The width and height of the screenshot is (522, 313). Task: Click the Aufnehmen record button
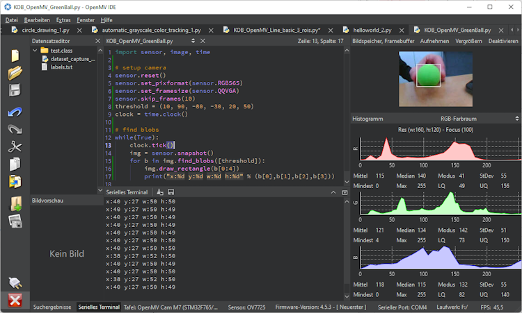point(434,41)
